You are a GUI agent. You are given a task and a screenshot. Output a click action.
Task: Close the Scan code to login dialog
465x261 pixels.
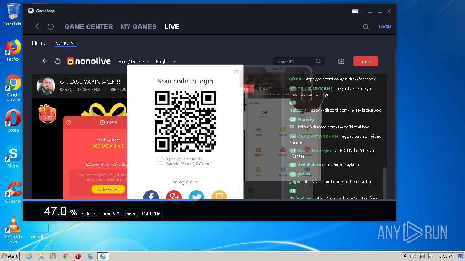click(x=236, y=71)
